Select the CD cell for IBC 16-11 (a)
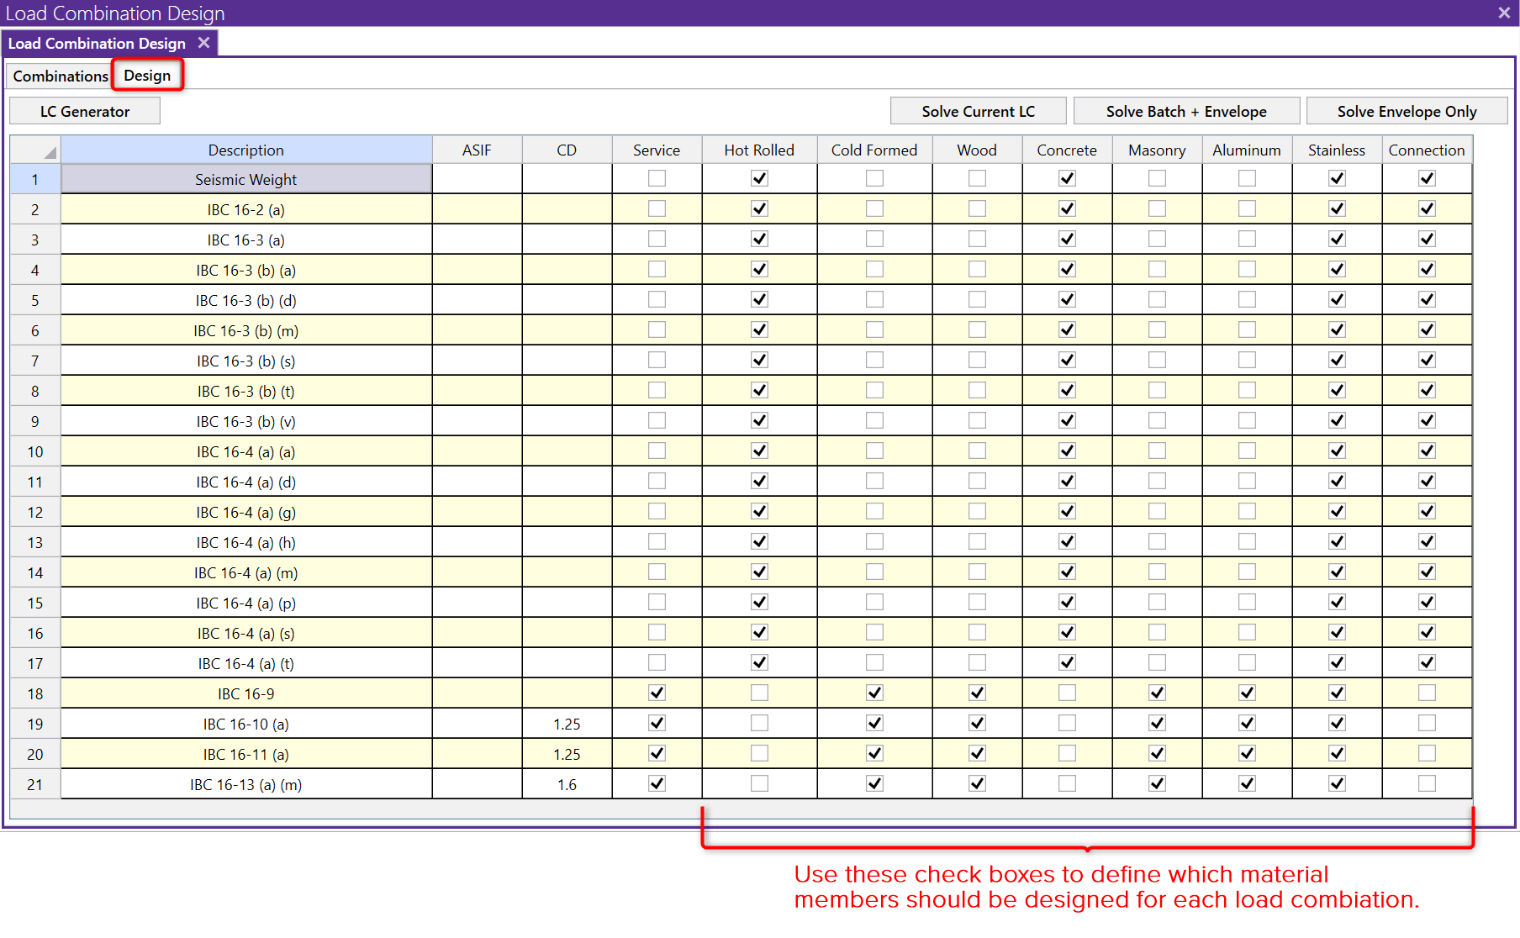Screen dimensions: 1520x938 coord(567,754)
